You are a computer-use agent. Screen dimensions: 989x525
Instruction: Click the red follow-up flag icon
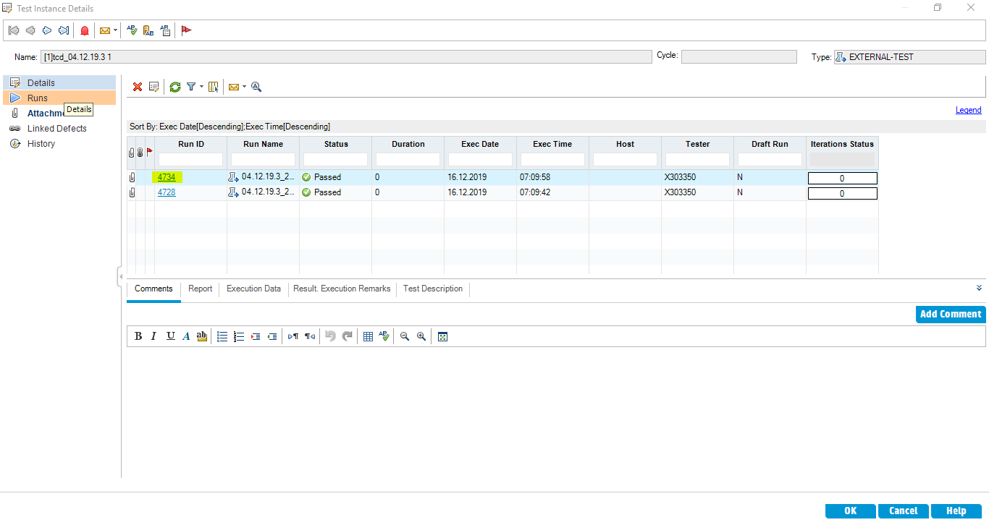point(186,30)
